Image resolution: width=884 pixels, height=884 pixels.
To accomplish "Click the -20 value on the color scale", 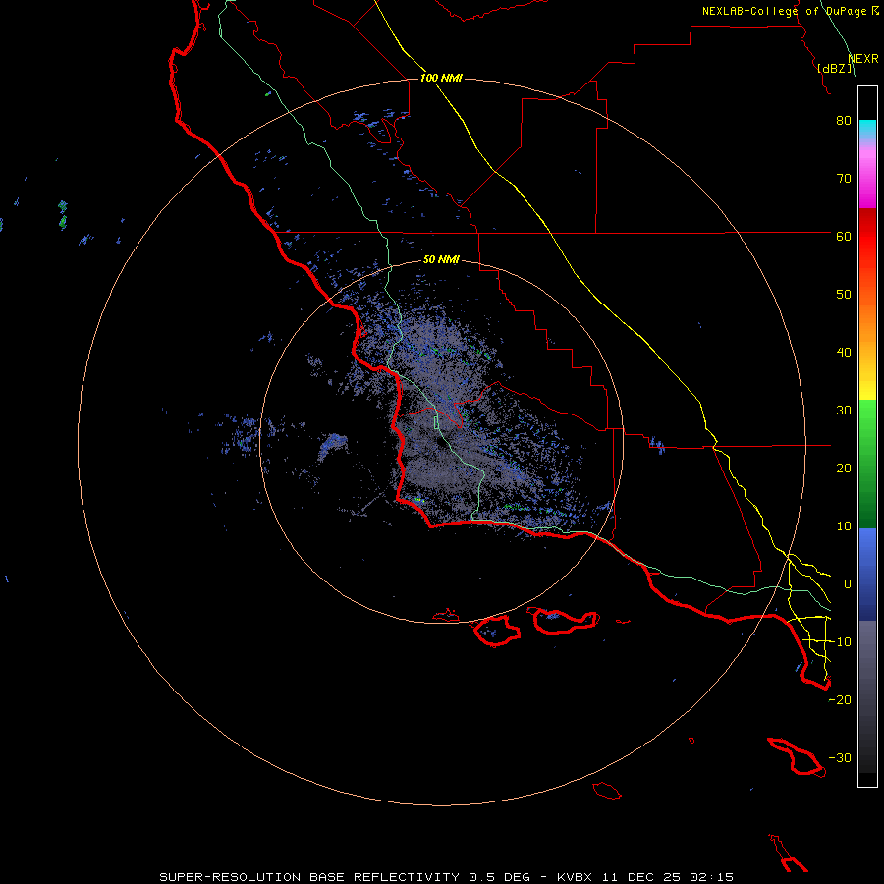I will (840, 700).
